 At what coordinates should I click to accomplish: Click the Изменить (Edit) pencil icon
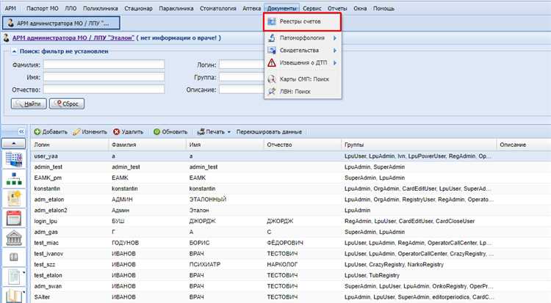[x=77, y=132]
